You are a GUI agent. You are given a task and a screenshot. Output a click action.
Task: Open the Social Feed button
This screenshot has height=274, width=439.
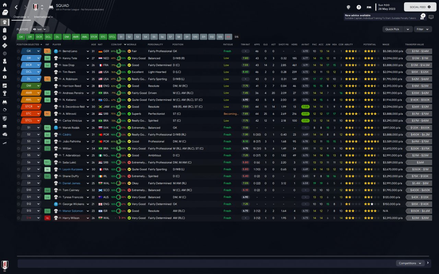tap(420, 7)
